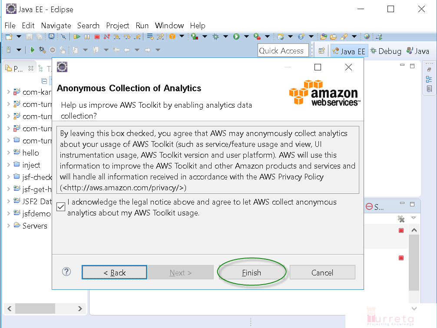This screenshot has width=437, height=328.
Task: Click the New wizard icon in toolbar
Action: (x=9, y=36)
